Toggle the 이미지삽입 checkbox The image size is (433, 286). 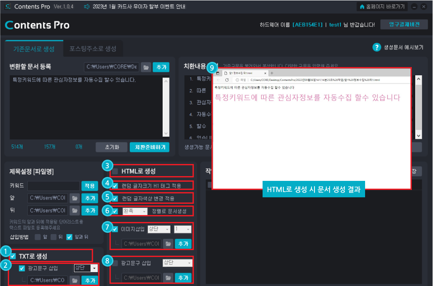[115, 229]
